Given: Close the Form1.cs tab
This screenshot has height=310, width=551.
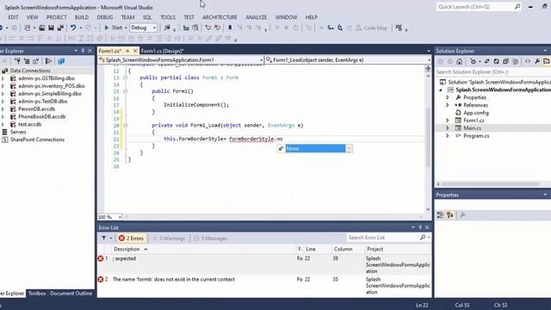Looking at the screenshot, I should tap(135, 51).
